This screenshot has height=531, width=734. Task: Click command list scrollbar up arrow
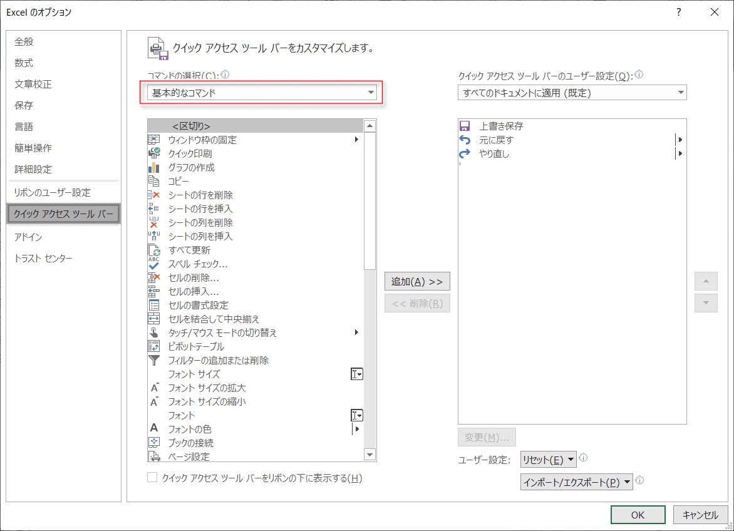370,126
